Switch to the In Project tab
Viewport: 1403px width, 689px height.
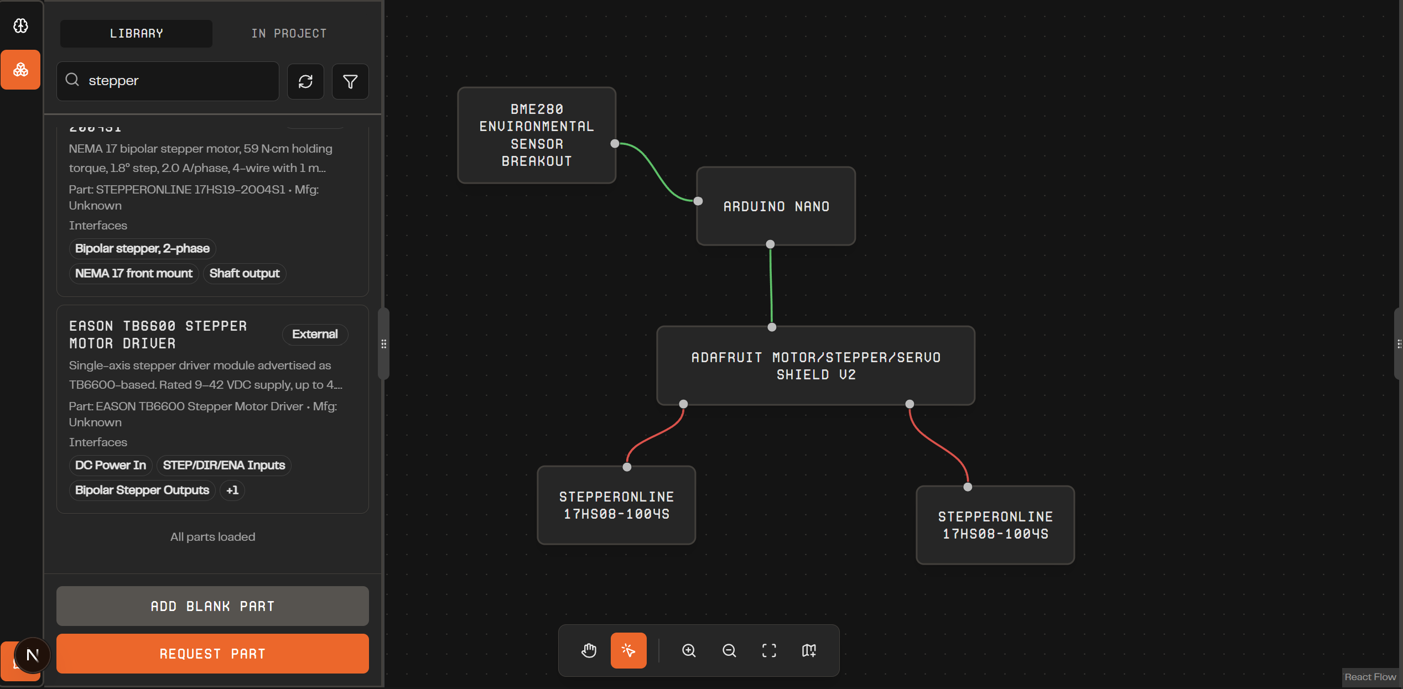pyautogui.click(x=289, y=34)
